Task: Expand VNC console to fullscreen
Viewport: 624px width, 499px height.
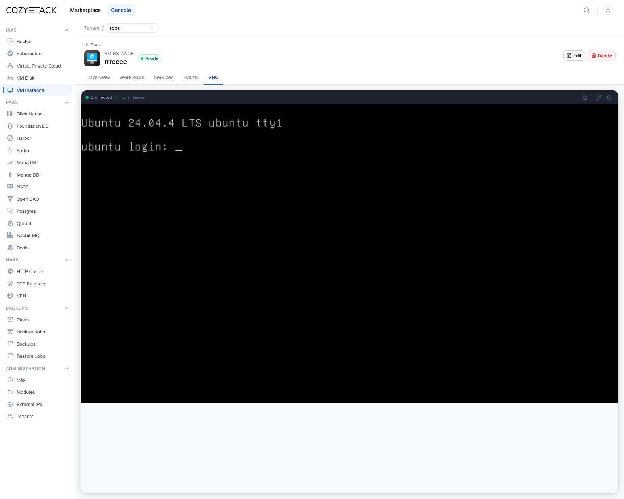Action: coord(599,97)
